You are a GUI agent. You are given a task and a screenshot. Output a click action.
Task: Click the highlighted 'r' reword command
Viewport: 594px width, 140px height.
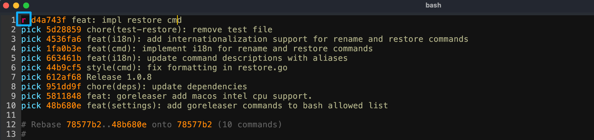coord(24,20)
